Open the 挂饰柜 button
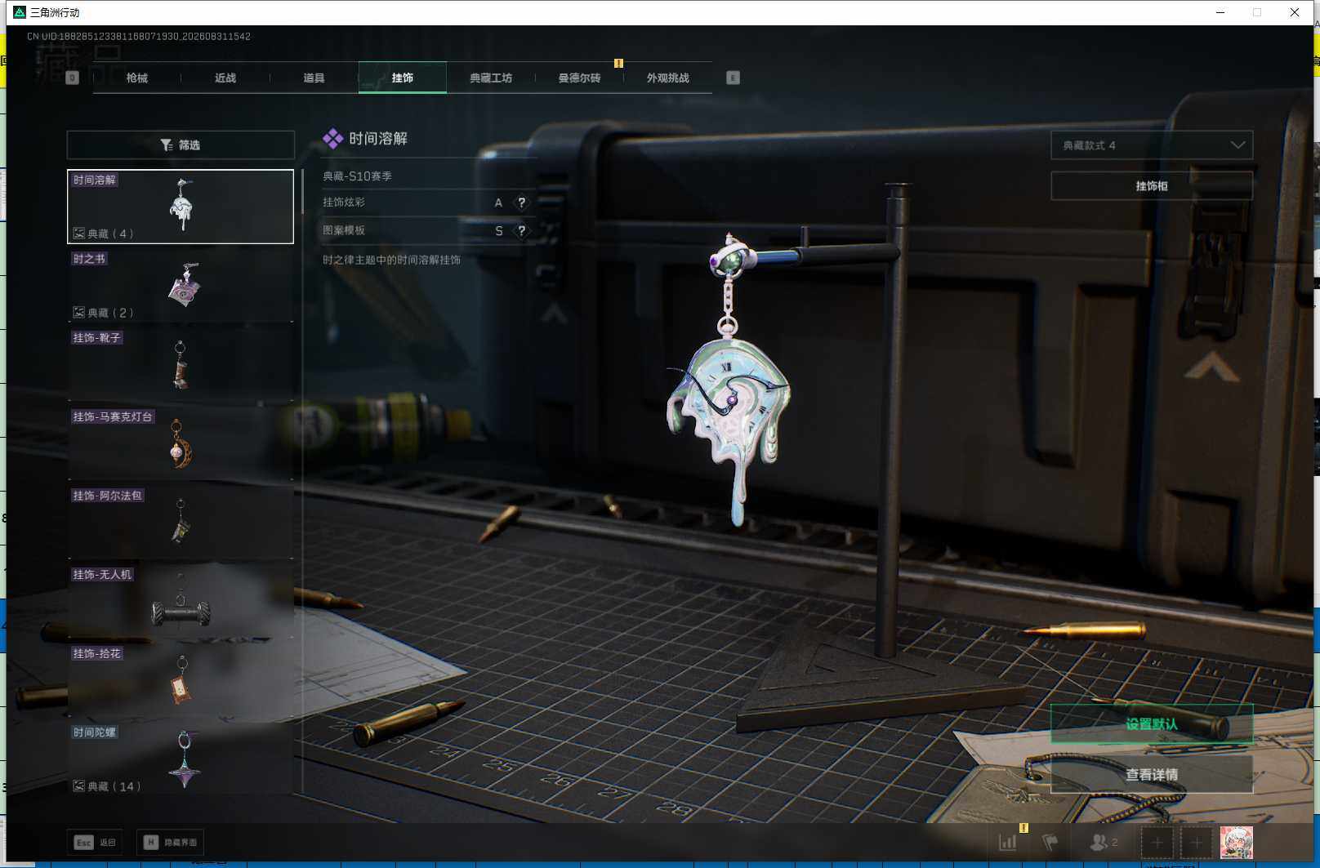 point(1152,186)
